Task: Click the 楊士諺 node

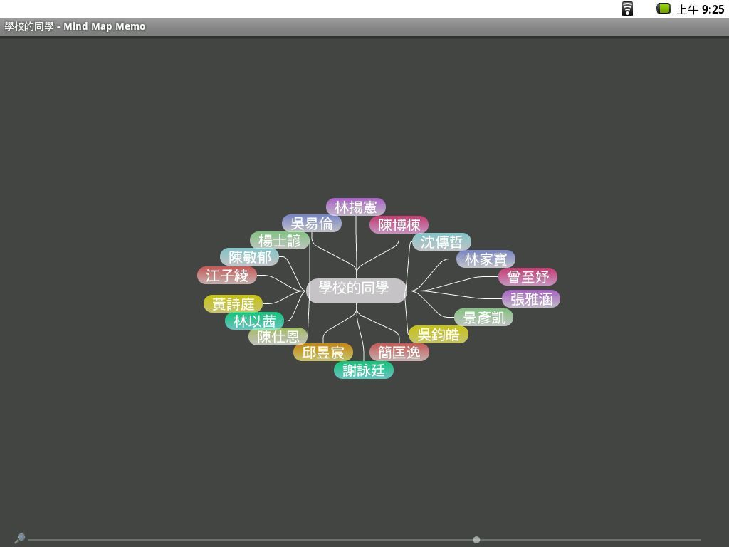Action: (x=279, y=241)
